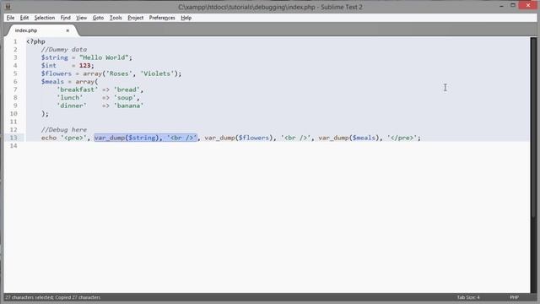Maximize the Sublime Text window
Screen dimensions: 540x304
click(x=513, y=6)
